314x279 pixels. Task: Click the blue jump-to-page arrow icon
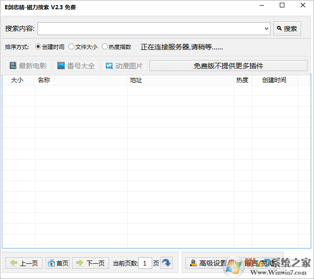[166, 263]
